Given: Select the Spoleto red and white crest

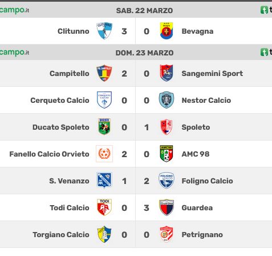Looking at the screenshot, I should click(x=167, y=127).
